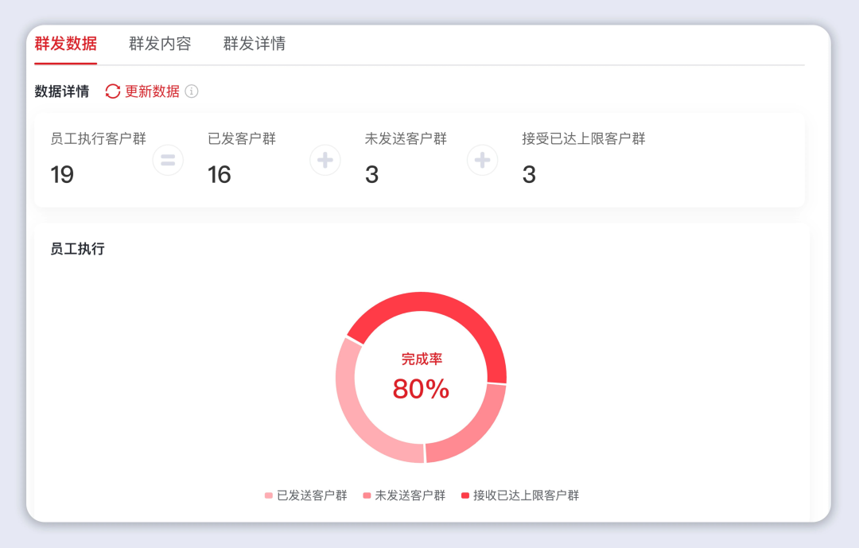Click the 已发客户群 count of 16
The height and width of the screenshot is (548, 859).
point(220,175)
